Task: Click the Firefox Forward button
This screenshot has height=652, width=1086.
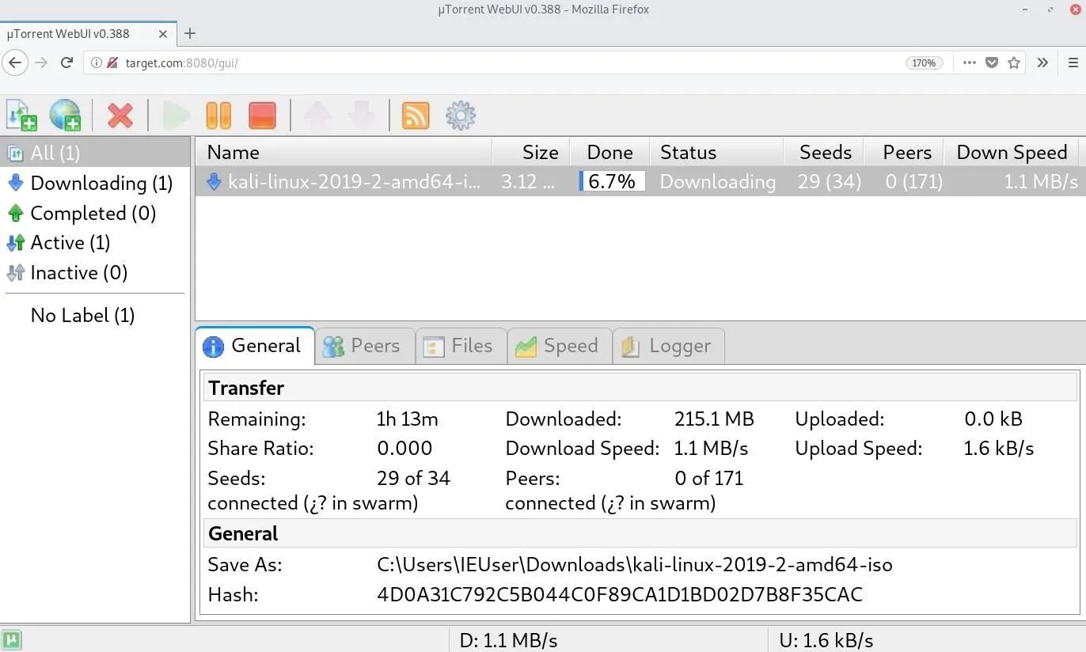Action: coord(41,63)
